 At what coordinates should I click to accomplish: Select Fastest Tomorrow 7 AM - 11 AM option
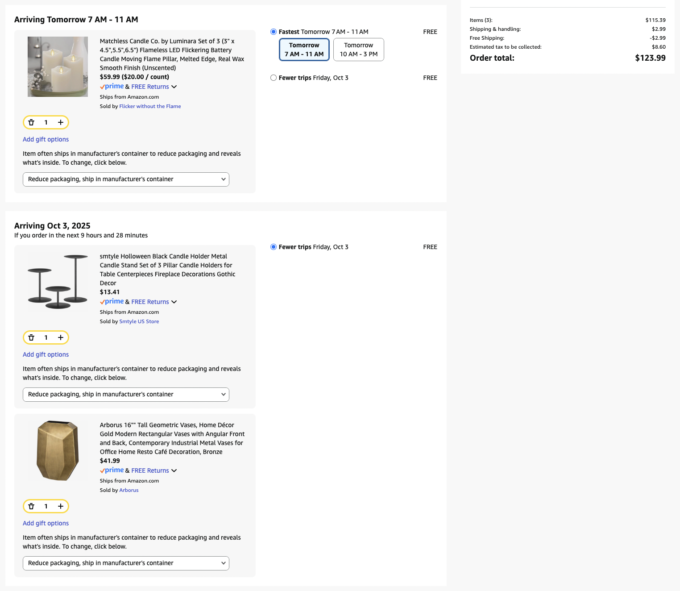click(274, 32)
